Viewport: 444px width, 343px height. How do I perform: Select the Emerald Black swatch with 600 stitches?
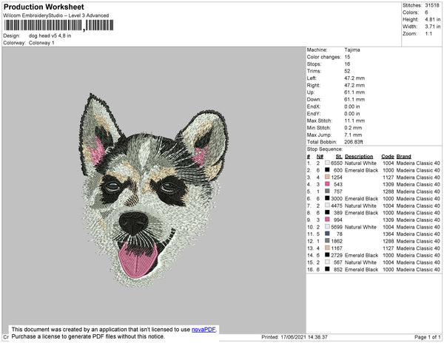(327, 170)
